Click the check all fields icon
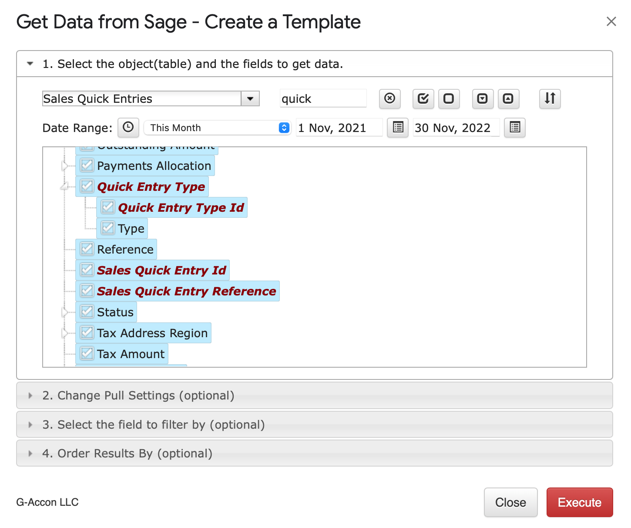The width and height of the screenshot is (631, 528). point(423,98)
